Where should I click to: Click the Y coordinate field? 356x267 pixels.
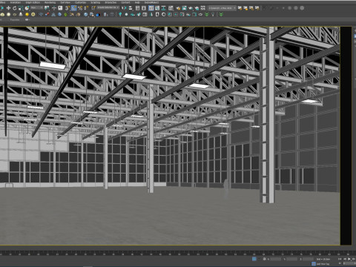pos(292,259)
